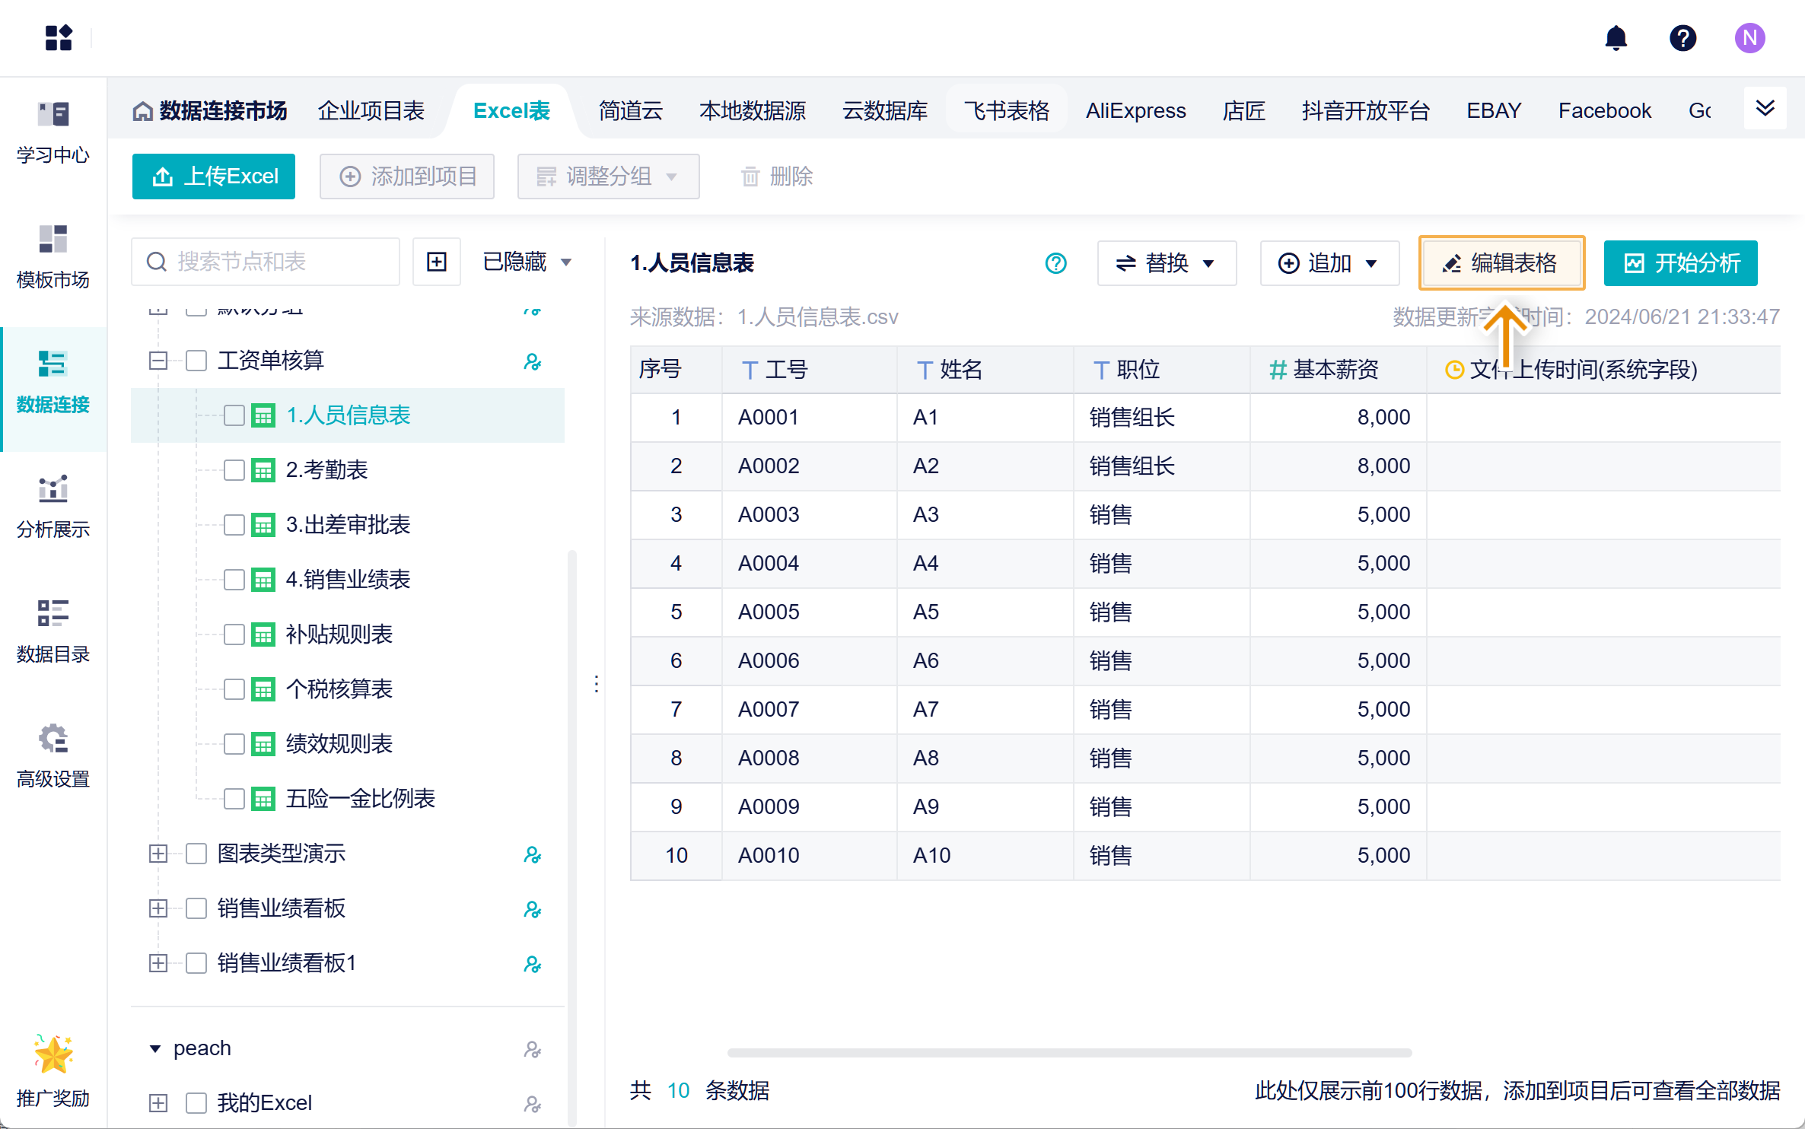Open the 已隐藏 dropdown

pos(527,262)
